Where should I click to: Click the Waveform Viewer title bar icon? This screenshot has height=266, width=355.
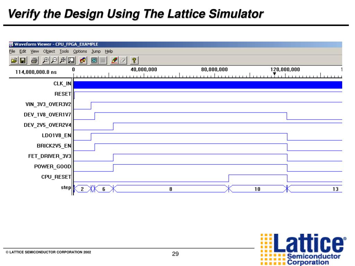tap(11, 44)
